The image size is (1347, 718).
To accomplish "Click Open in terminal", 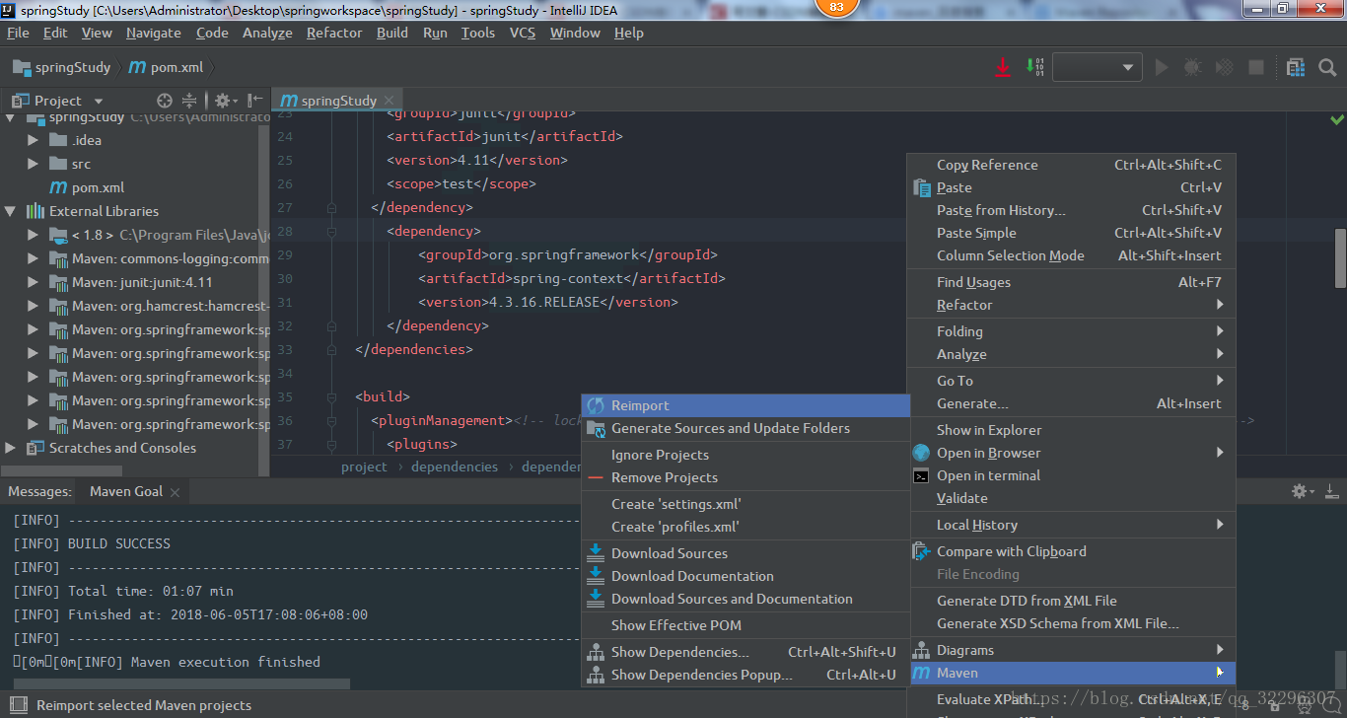I will [1071, 475].
